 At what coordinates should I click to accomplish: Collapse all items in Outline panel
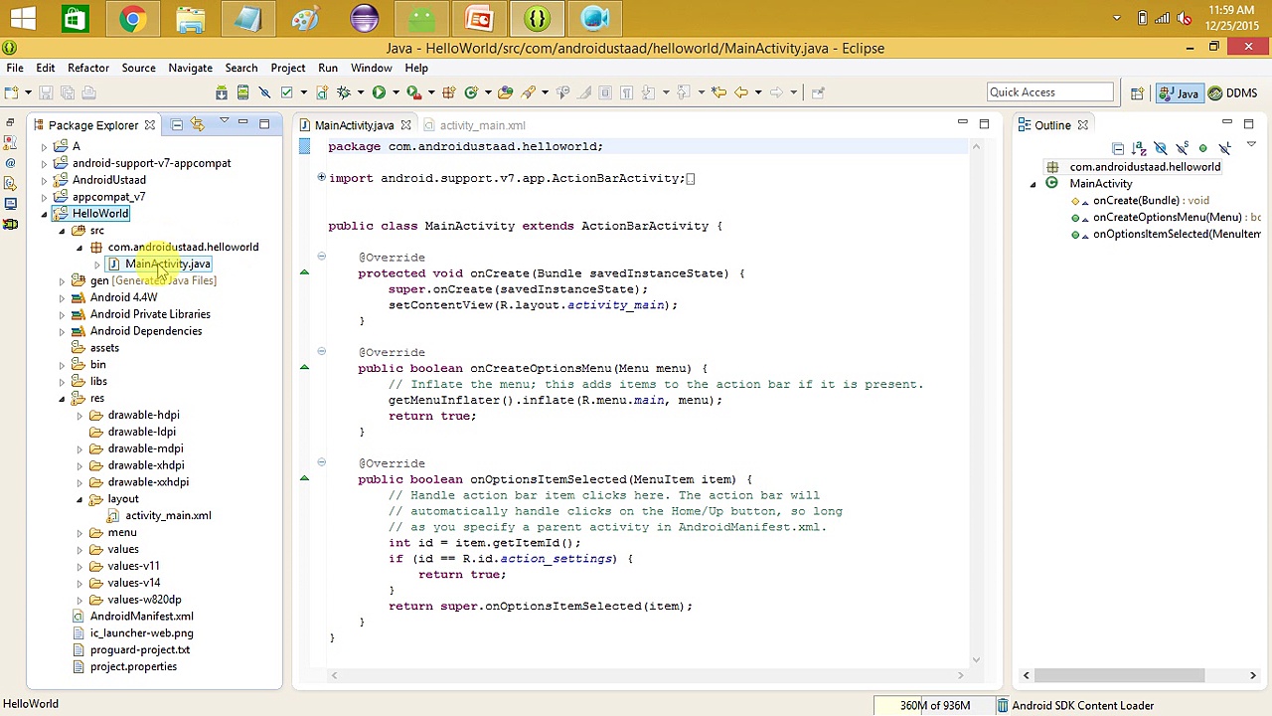click(x=1118, y=149)
